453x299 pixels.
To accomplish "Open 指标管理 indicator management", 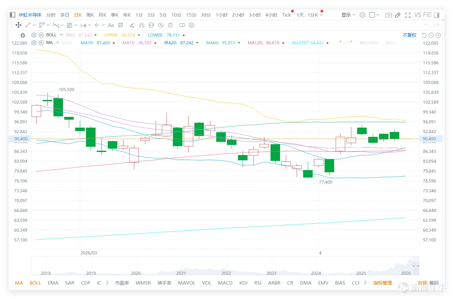I will (x=382, y=283).
